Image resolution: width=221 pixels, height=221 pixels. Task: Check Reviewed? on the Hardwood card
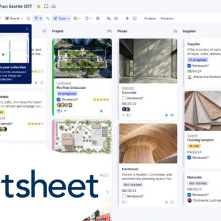point(124,196)
